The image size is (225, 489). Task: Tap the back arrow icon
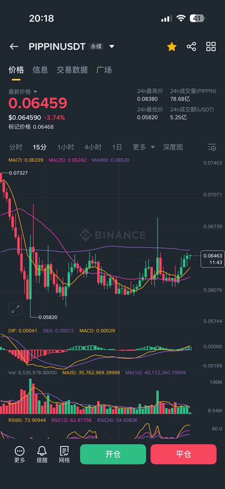point(14,47)
